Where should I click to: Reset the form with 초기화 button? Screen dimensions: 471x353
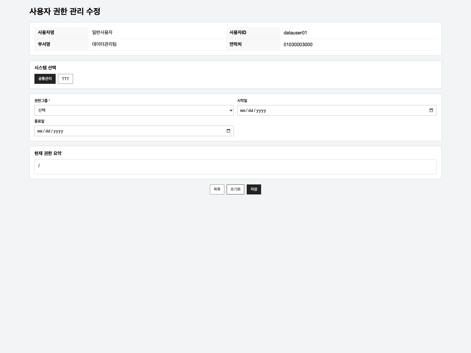coord(235,189)
